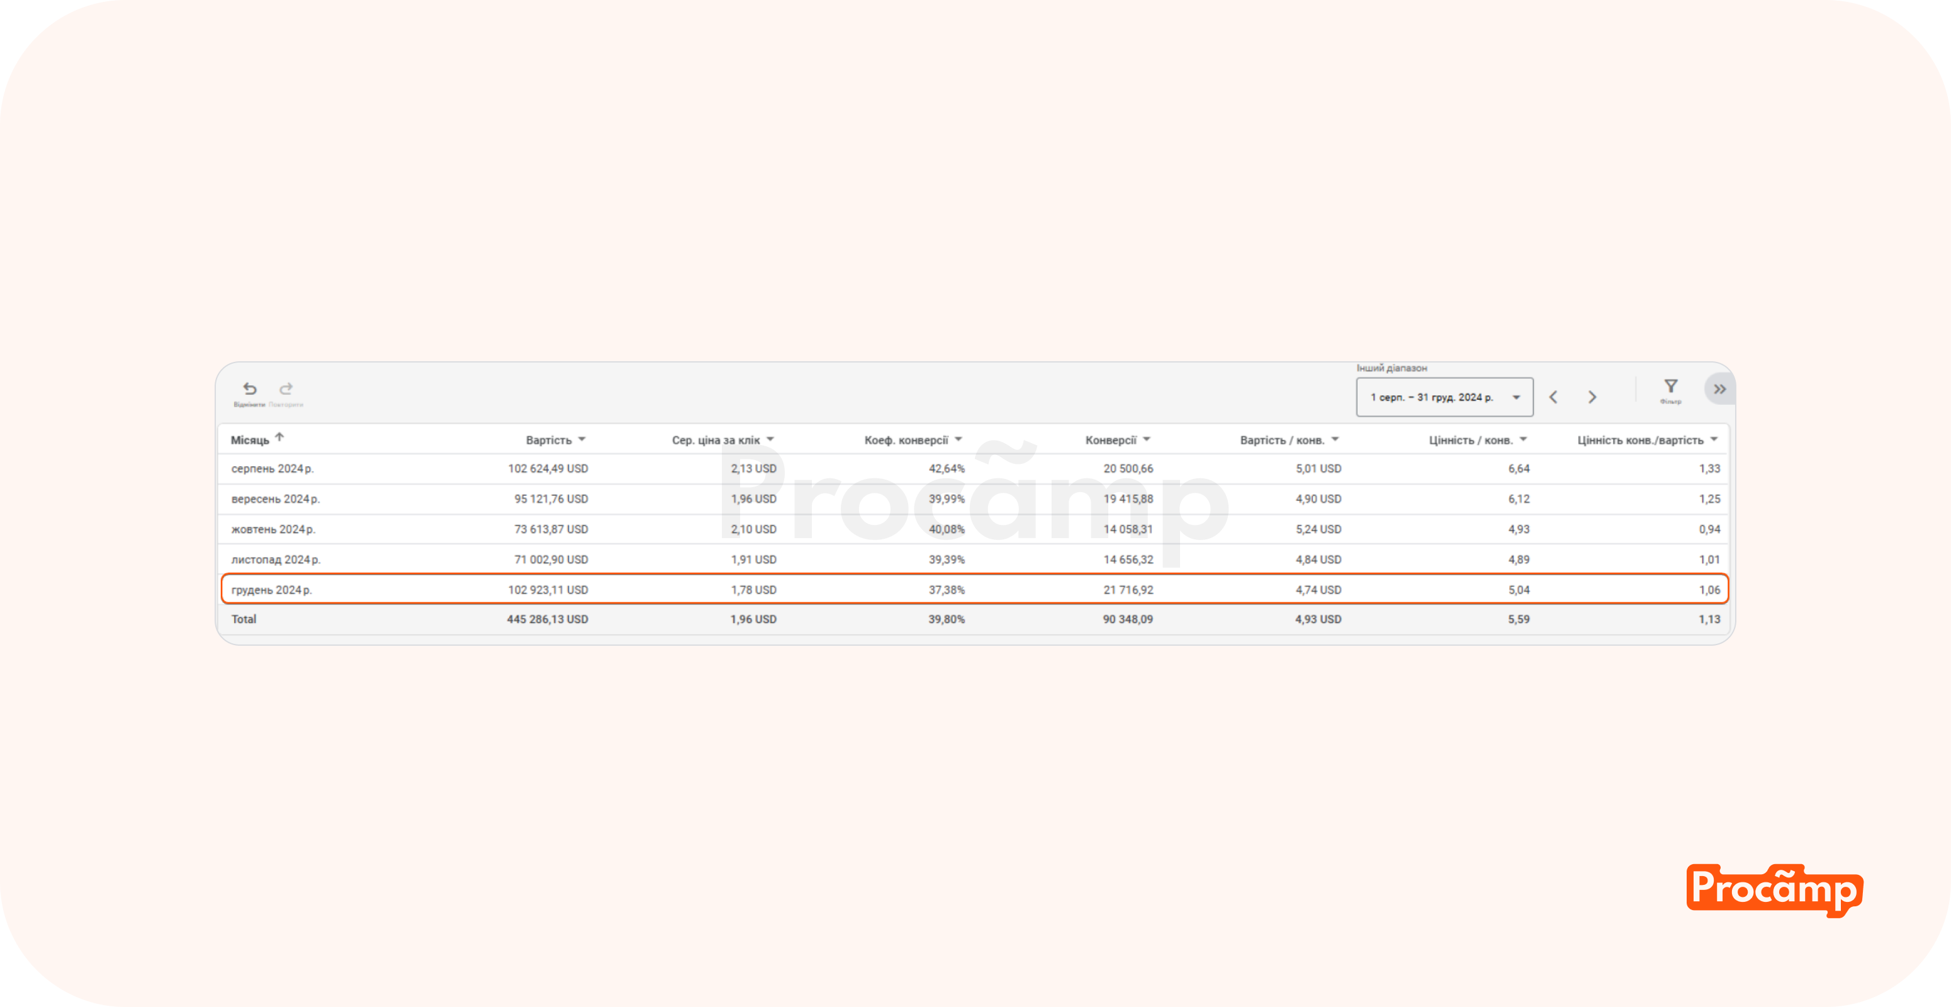This screenshot has height=1007, width=1951.
Task: Click sort arrow beside Місяць header
Action: pos(279,437)
